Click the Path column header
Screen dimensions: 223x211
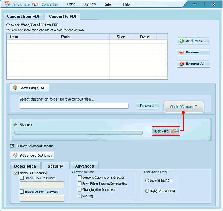65,37
